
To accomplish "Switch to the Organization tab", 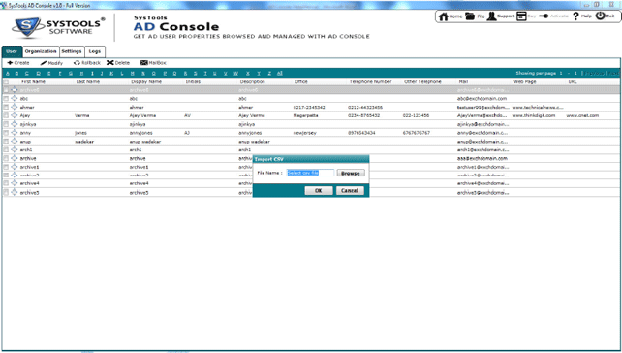I will point(41,51).
